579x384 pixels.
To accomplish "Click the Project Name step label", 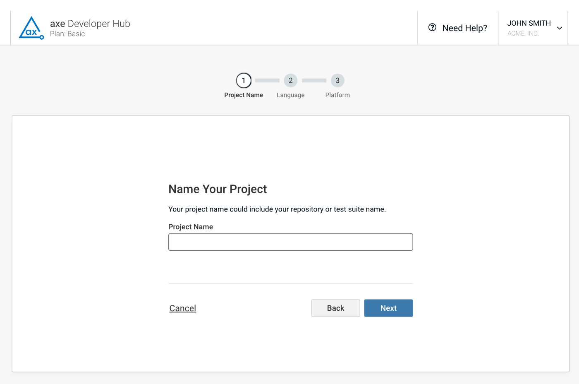I will (x=244, y=95).
